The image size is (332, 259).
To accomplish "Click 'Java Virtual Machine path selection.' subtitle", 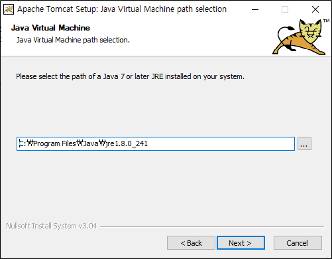I will tap(73, 40).
